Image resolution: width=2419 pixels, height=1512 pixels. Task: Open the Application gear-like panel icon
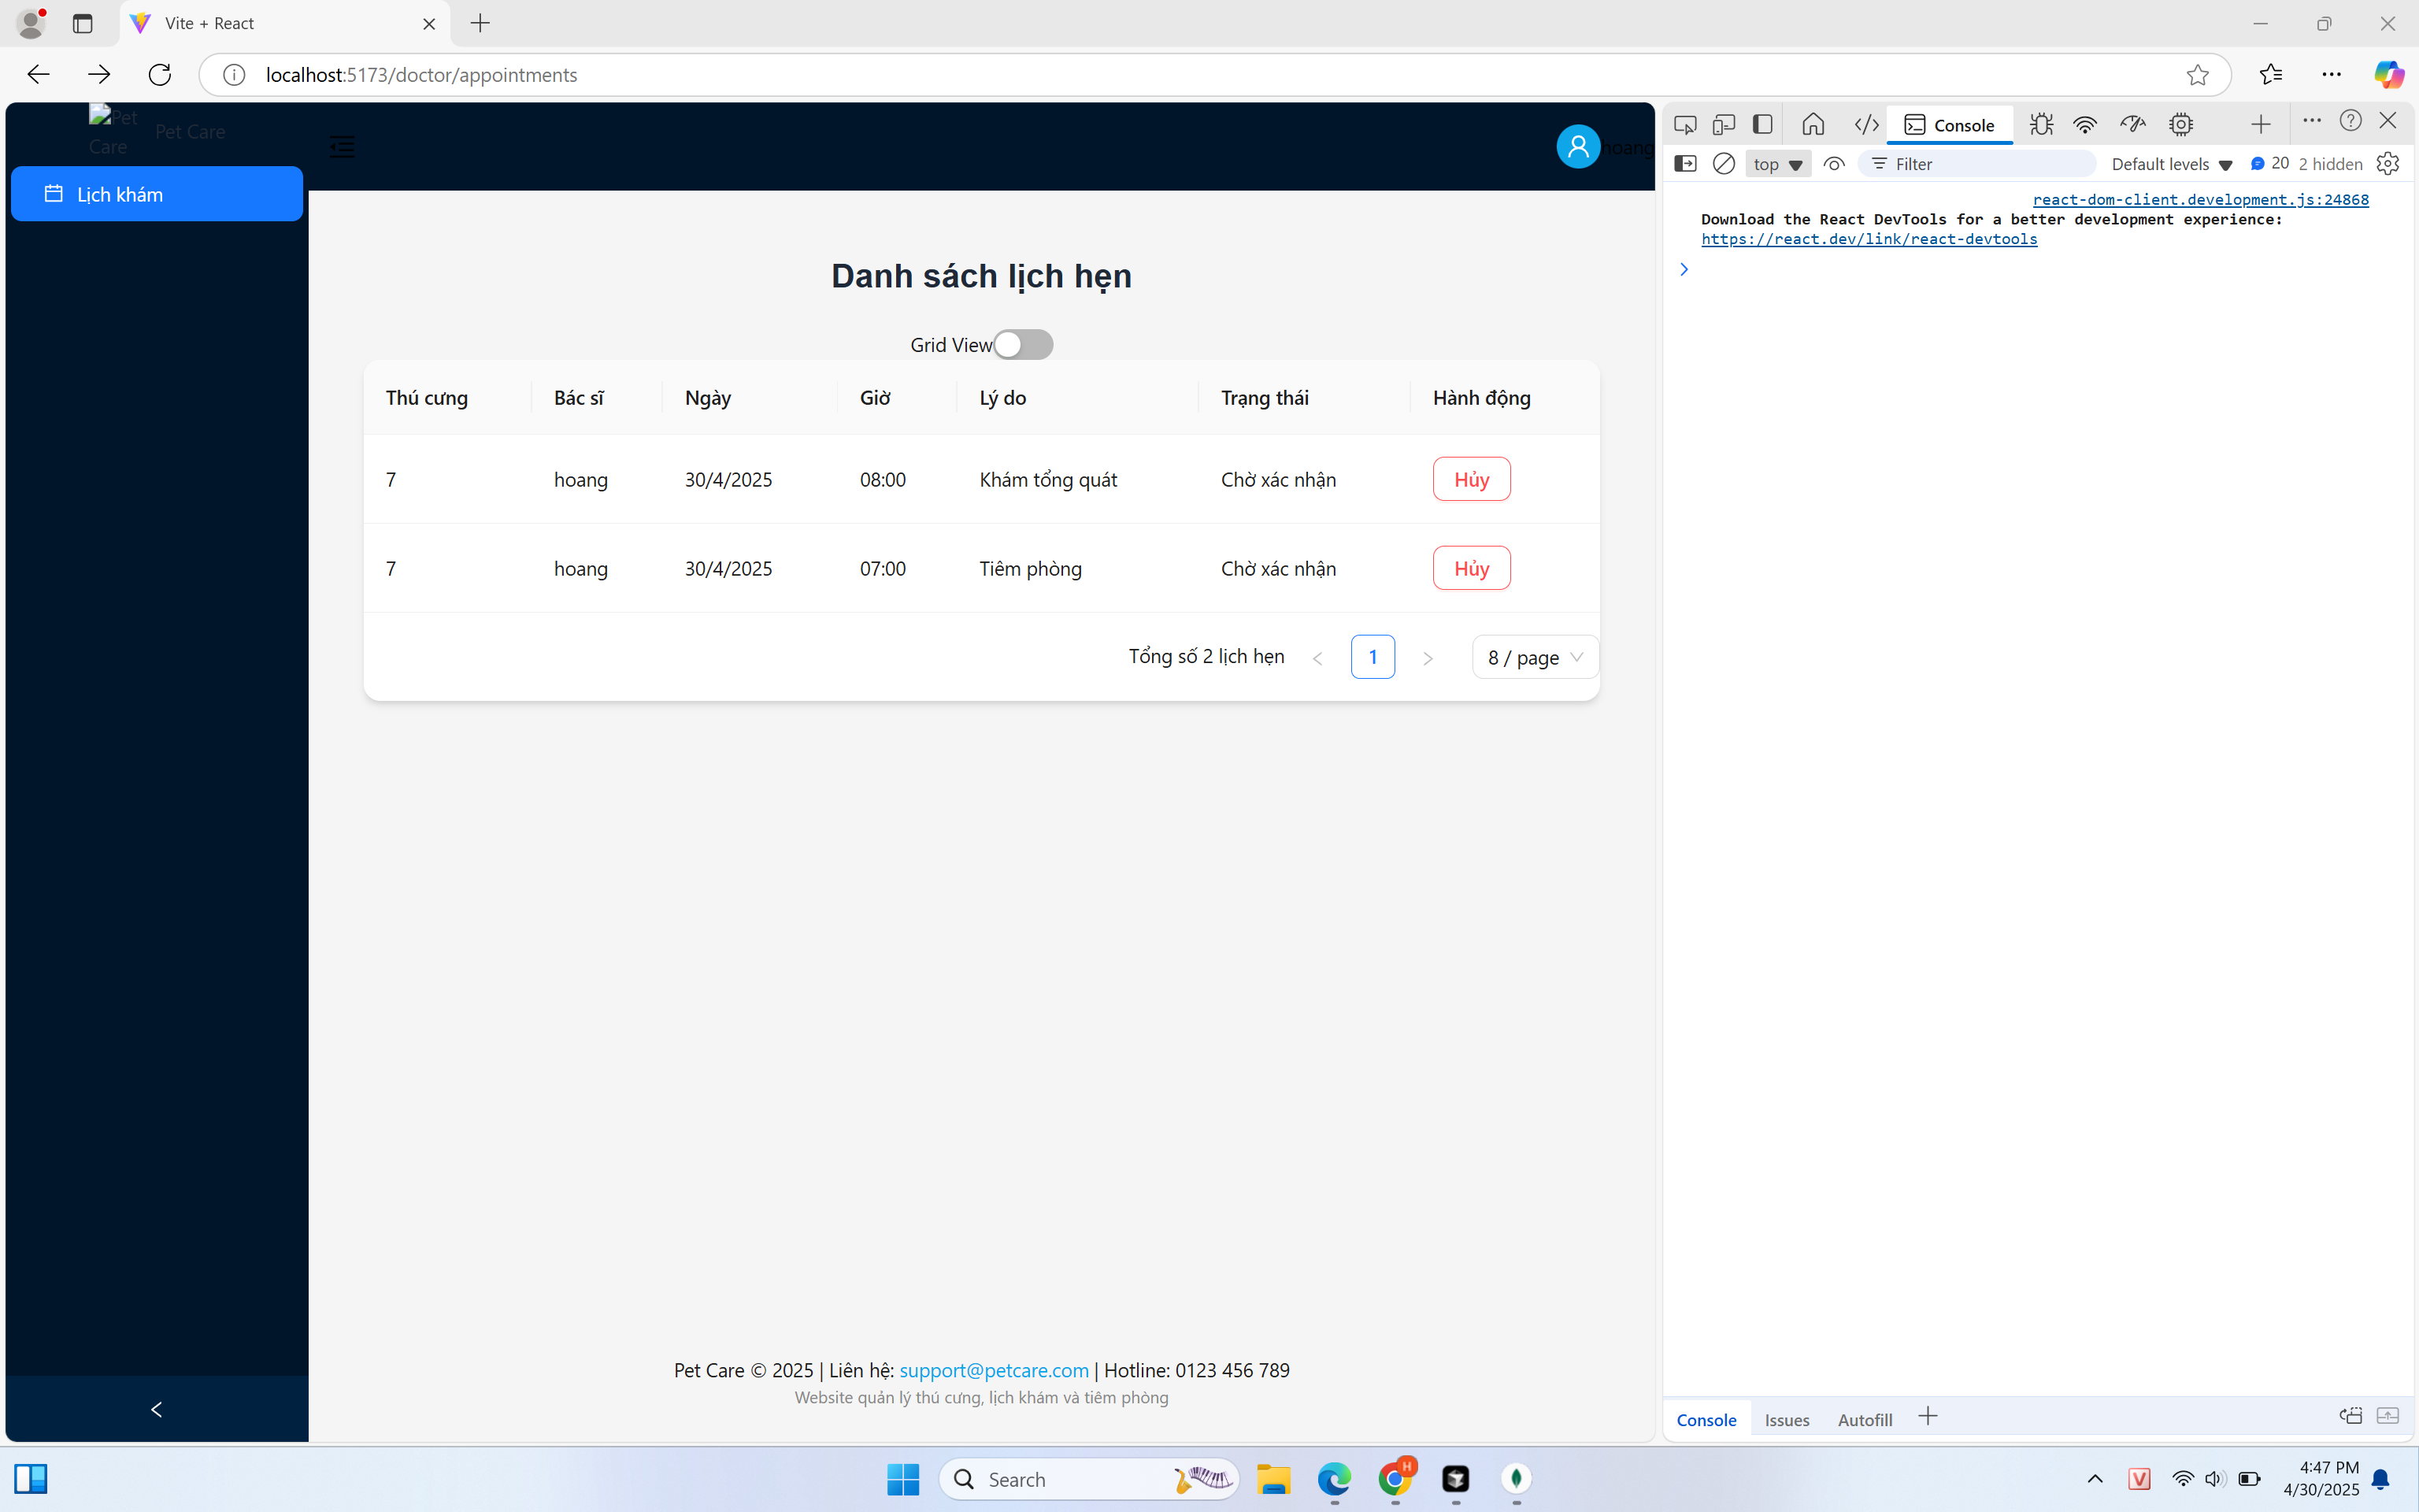pyautogui.click(x=2180, y=124)
